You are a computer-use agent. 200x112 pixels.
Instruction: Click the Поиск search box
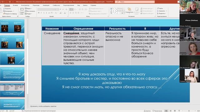point(135,2)
